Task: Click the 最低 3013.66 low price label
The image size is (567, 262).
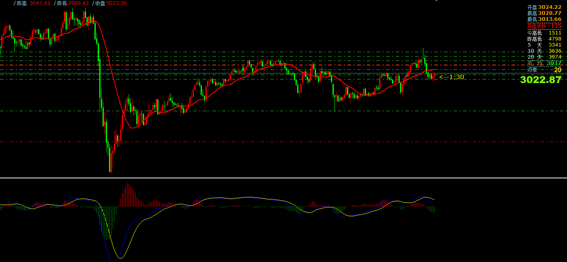Action: 544,19
